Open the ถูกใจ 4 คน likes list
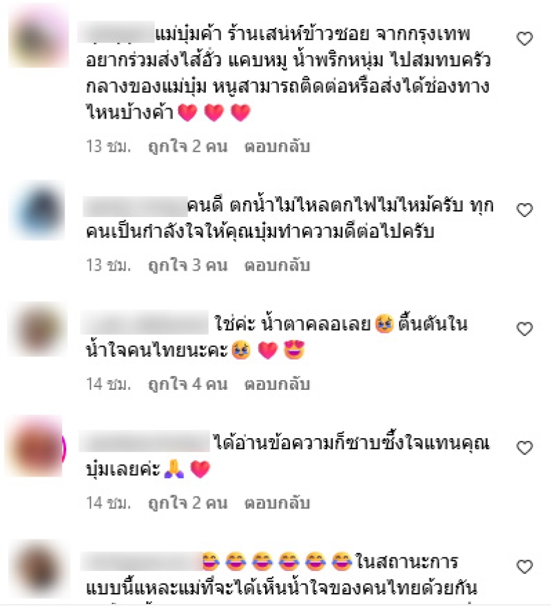This screenshot has height=611, width=551. click(x=188, y=384)
